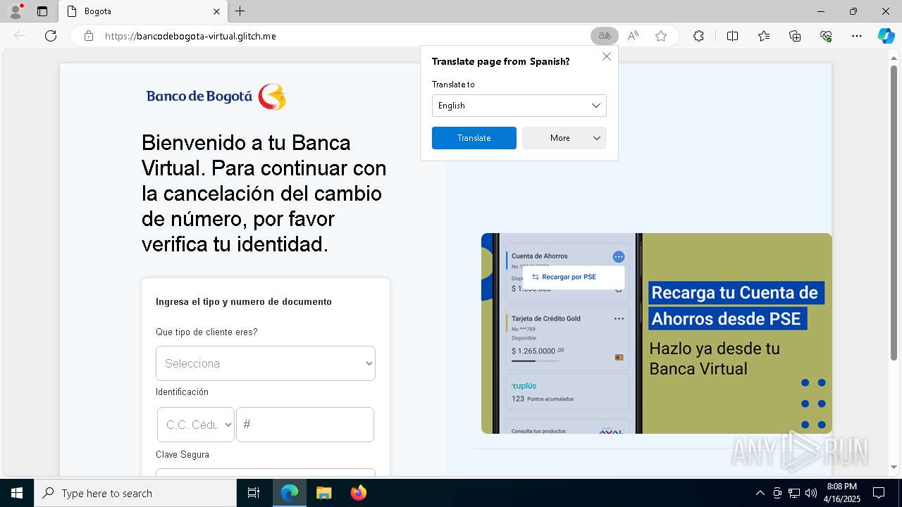Click the taskbar search box
This screenshot has height=507, width=902.
pyautogui.click(x=135, y=493)
